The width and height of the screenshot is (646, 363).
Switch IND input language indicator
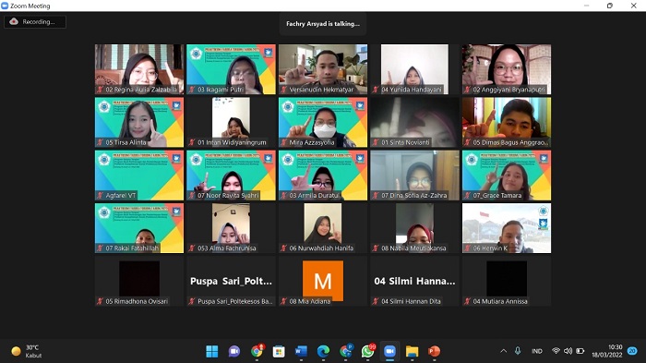click(x=537, y=351)
